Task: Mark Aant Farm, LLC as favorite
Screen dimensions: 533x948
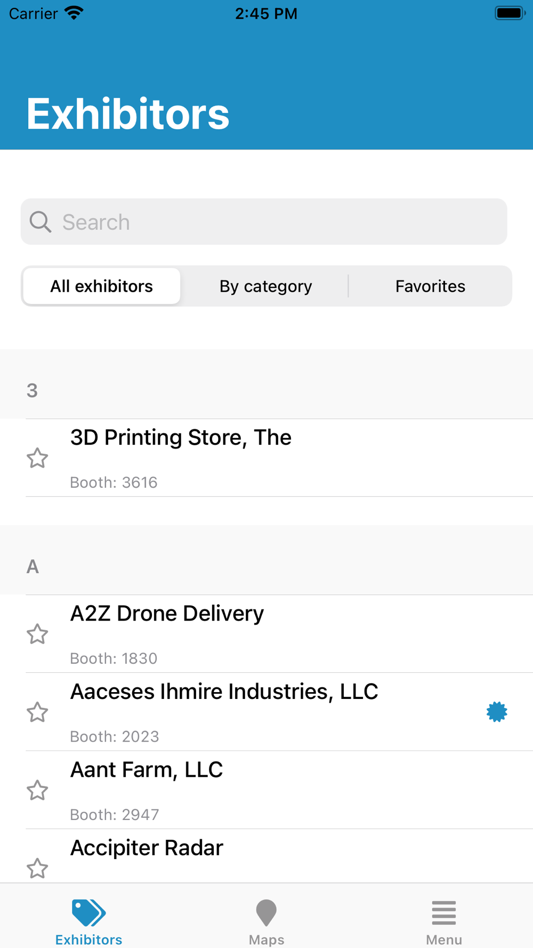Action: point(37,790)
